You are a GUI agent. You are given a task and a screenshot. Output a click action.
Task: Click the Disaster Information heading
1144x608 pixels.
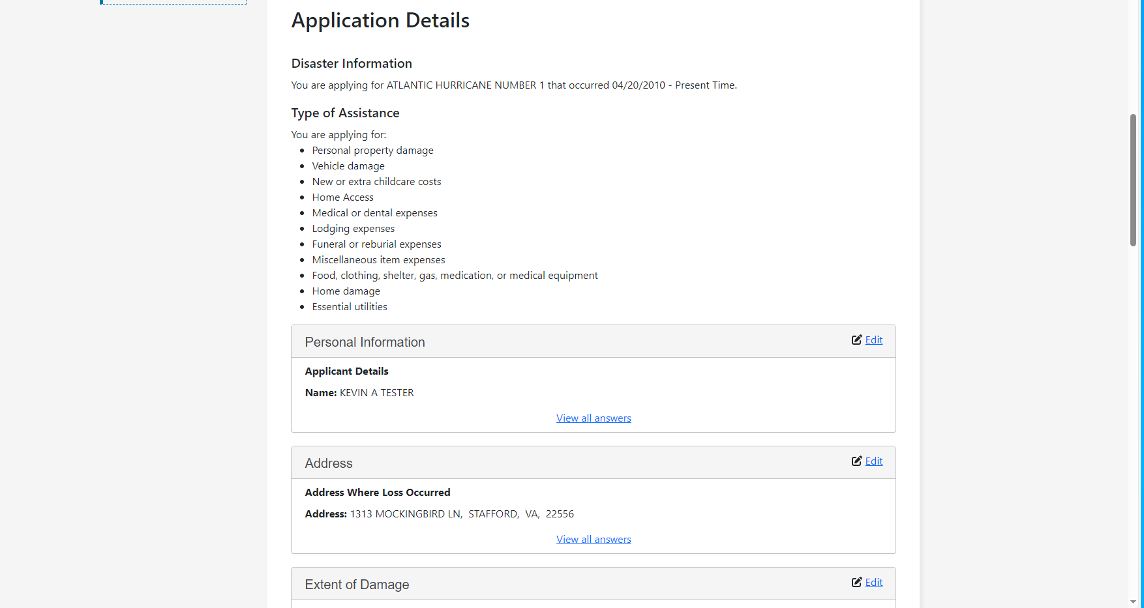352,63
